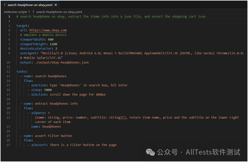Click line number 1 in the gutter

(x=9, y=17)
